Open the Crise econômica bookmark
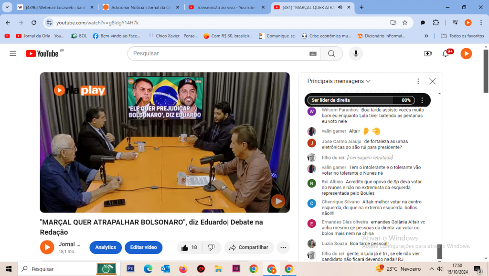489x276 pixels. pos(327,36)
